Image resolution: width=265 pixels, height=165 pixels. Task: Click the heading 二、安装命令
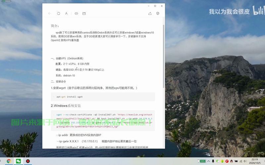58,82
